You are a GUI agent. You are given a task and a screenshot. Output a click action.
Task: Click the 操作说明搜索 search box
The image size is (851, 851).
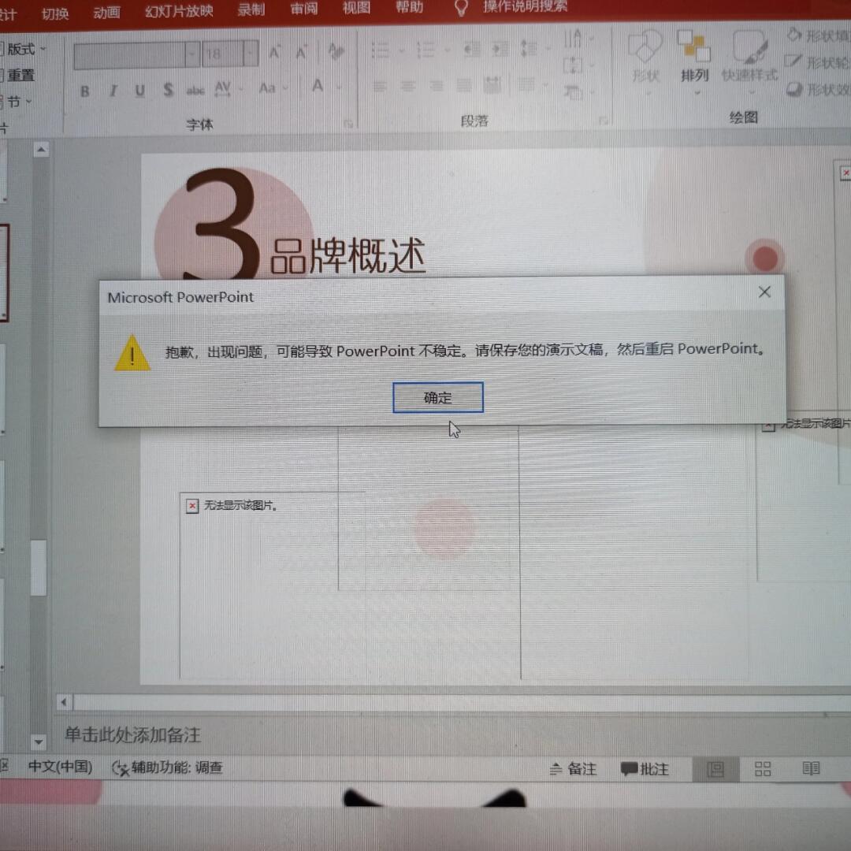525,6
